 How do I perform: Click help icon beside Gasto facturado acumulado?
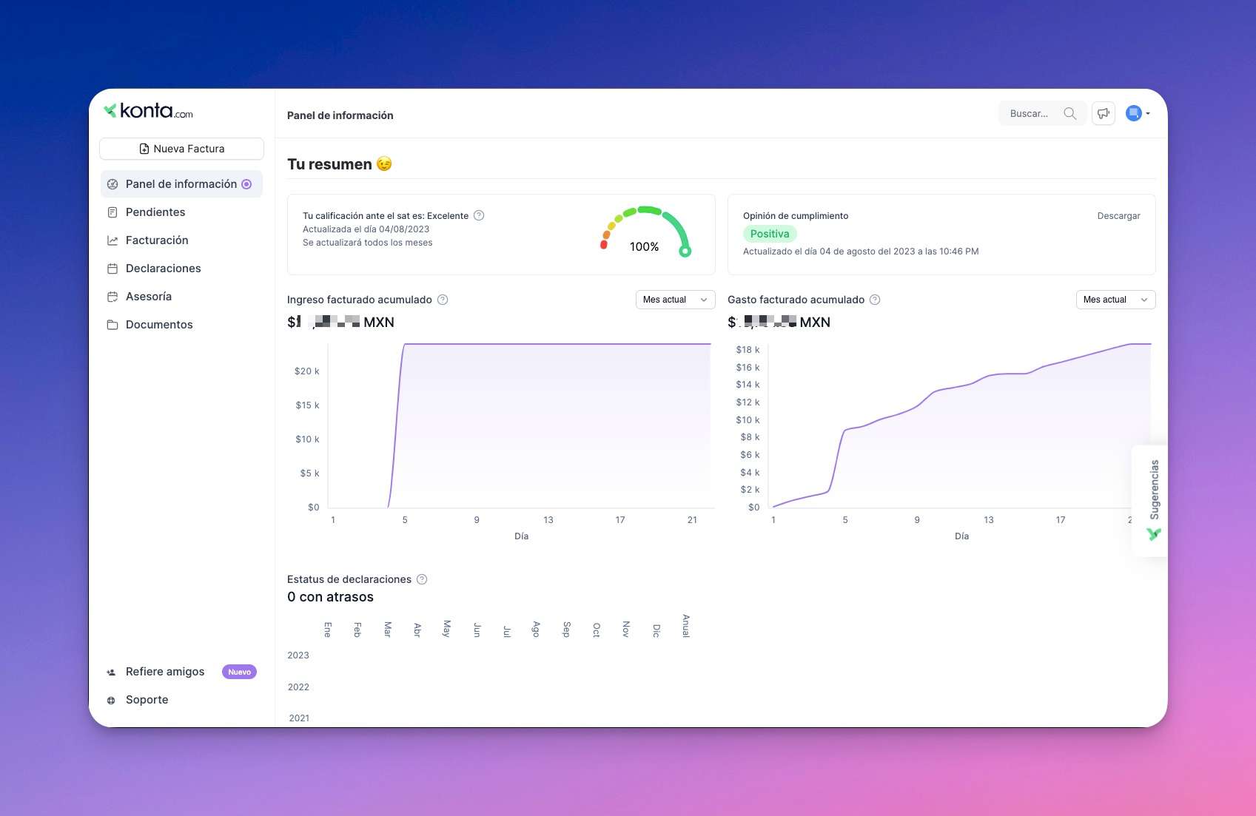tap(875, 300)
